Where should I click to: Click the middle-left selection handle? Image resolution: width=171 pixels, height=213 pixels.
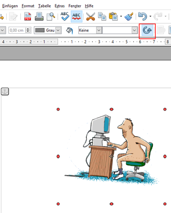coord(58,157)
